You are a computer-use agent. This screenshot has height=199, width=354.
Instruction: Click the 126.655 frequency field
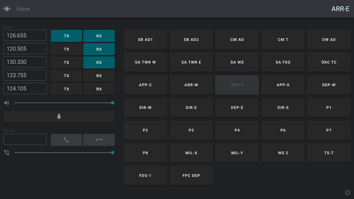click(x=25, y=35)
